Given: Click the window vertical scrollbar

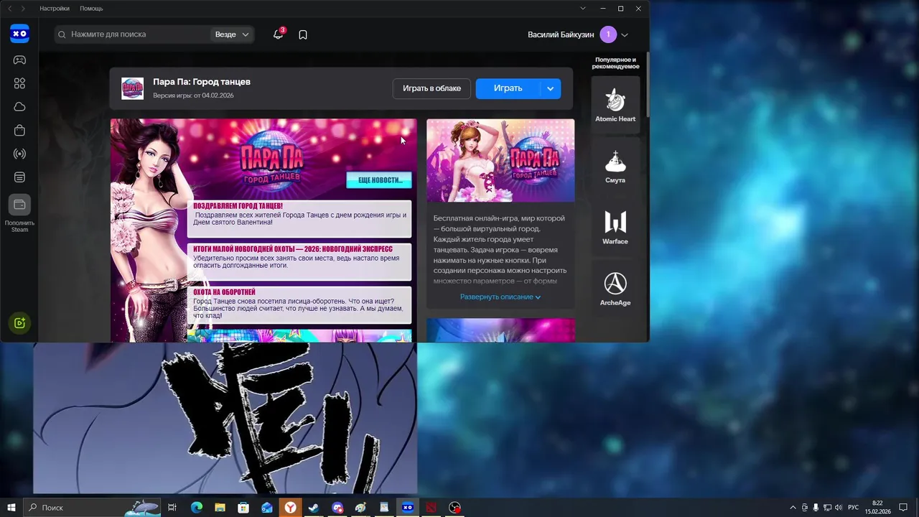Looking at the screenshot, I should pyautogui.click(x=648, y=85).
